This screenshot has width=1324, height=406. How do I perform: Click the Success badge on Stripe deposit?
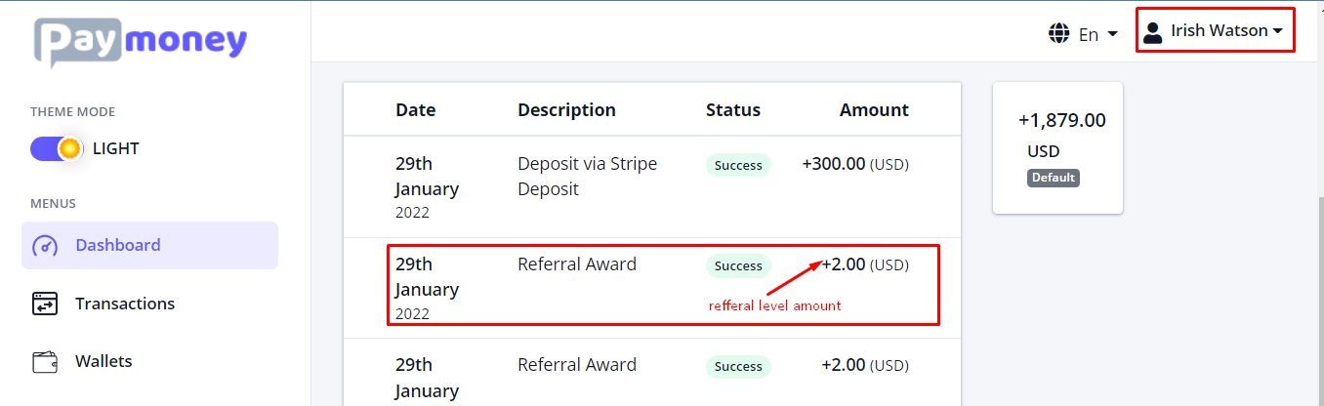pyautogui.click(x=738, y=165)
